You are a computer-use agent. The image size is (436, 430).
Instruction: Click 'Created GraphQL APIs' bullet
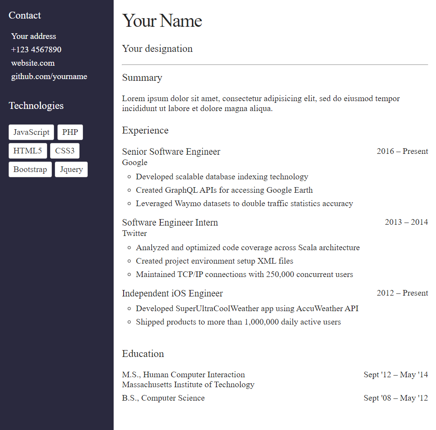pos(224,190)
